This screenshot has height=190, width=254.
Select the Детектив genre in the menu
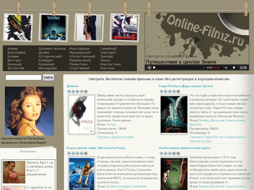[16, 68]
